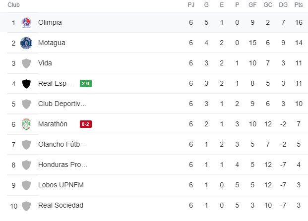
Task: Click the gray shield beside Real Sociedad
Action: pos(26,206)
